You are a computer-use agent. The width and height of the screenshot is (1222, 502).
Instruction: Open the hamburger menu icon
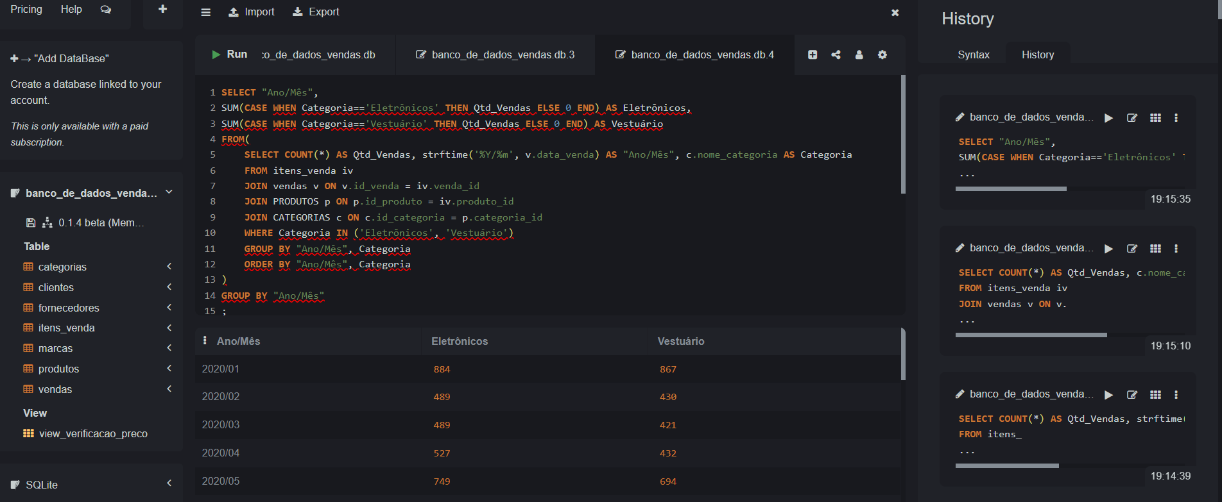pyautogui.click(x=206, y=12)
